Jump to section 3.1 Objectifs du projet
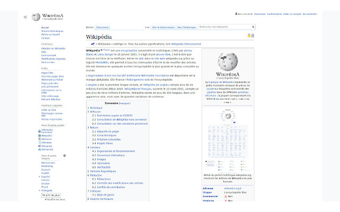This screenshot has height=212, width=340. pos(108,131)
